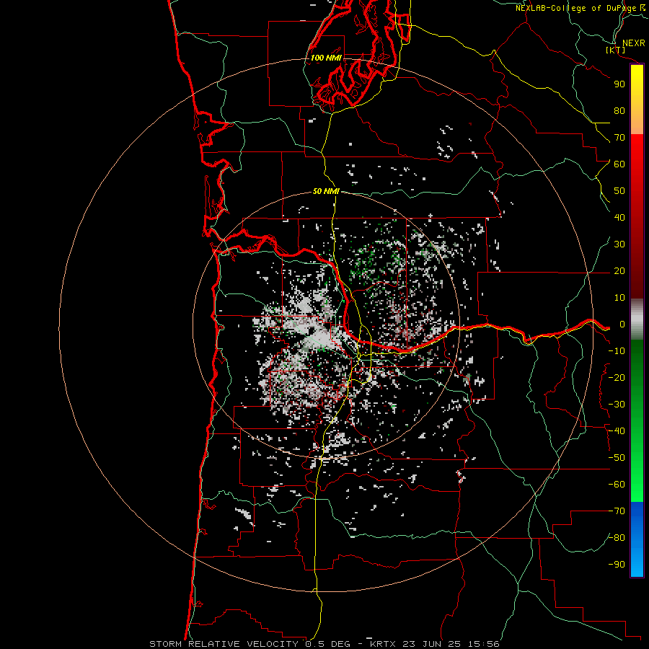649x649 pixels.
Task: Click the 0 value on velocity scale
Action: [x=622, y=324]
